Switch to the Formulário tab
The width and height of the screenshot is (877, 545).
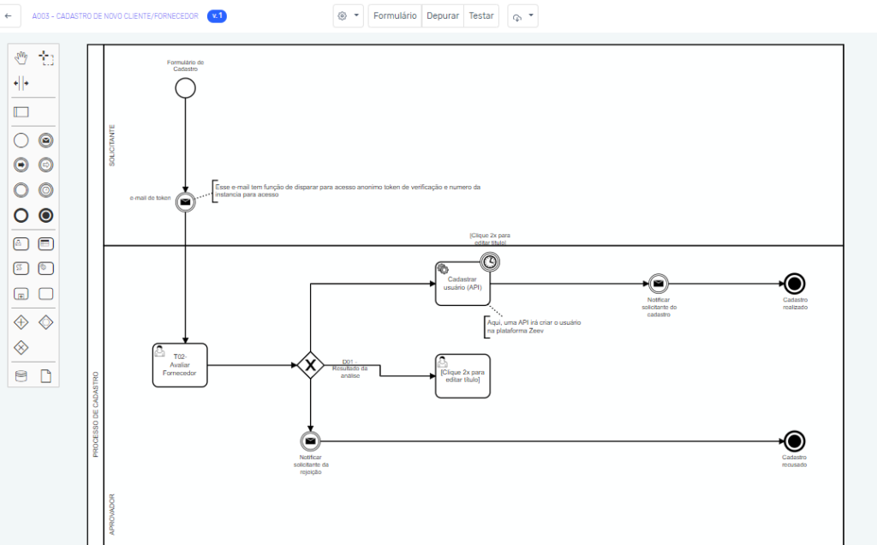[x=394, y=15]
